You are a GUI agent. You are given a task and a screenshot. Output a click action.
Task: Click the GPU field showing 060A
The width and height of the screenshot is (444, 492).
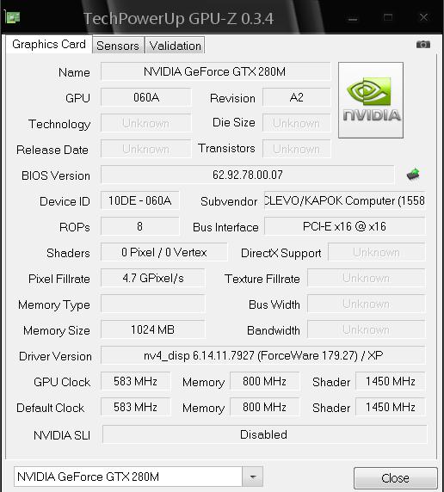146,97
